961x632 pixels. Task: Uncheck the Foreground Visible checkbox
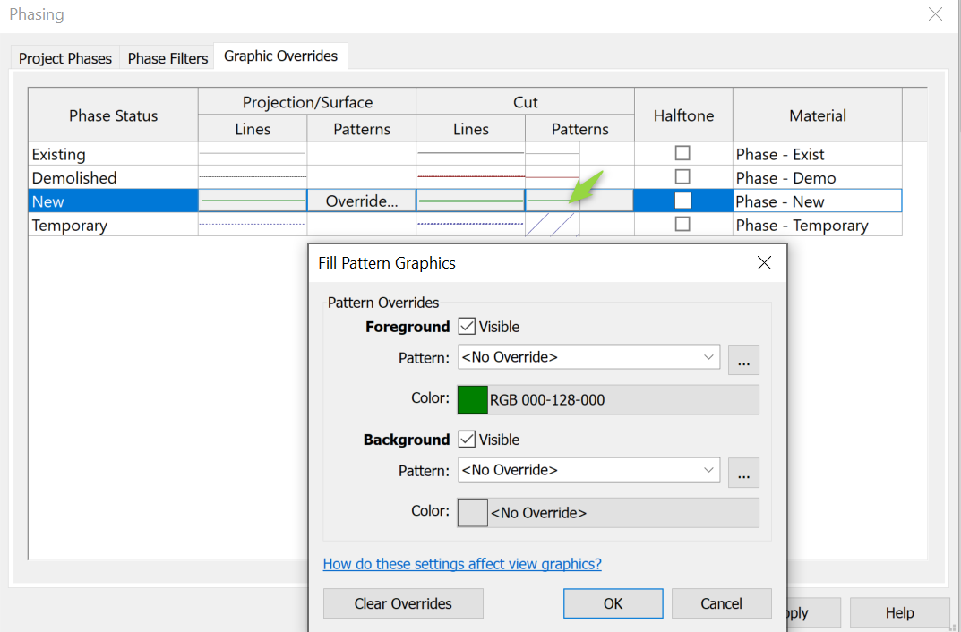(x=467, y=326)
